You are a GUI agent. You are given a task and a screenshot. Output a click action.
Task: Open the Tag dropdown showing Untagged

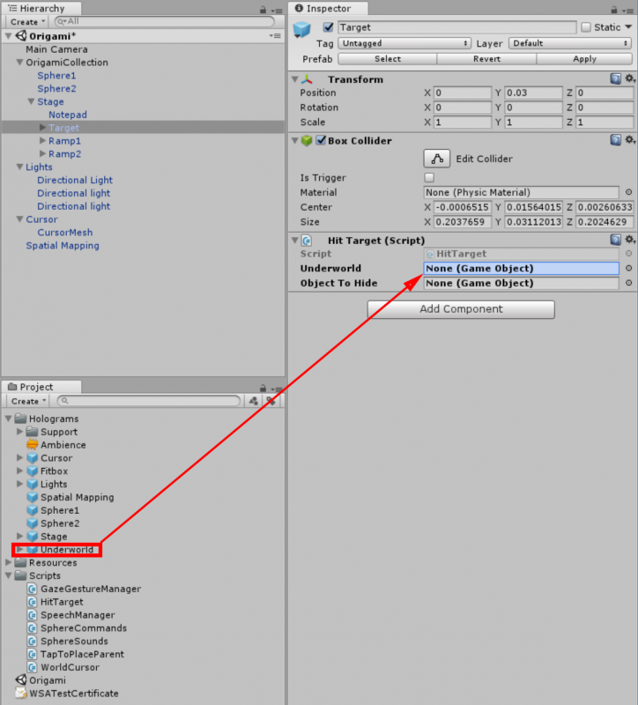click(x=404, y=43)
